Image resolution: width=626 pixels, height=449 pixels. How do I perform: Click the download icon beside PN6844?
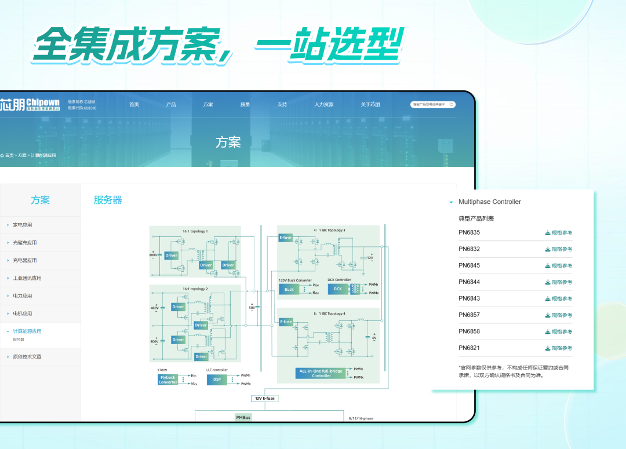(x=547, y=282)
